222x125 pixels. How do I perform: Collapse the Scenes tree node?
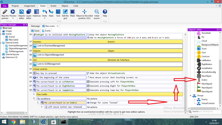click(x=1, y=34)
